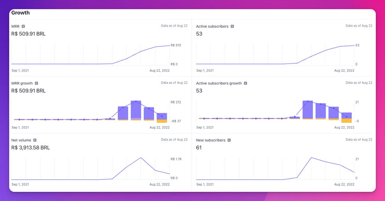Click the MRR growth value R$ 509.91 BRL
The image size is (385, 201).
click(x=29, y=91)
